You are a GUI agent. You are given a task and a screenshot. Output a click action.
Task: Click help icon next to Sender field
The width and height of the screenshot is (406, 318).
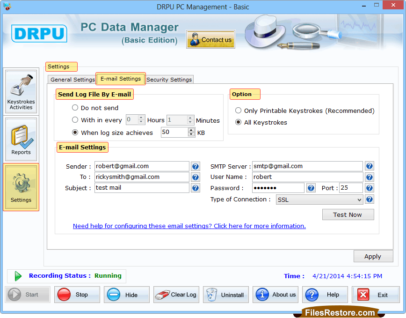point(196,166)
